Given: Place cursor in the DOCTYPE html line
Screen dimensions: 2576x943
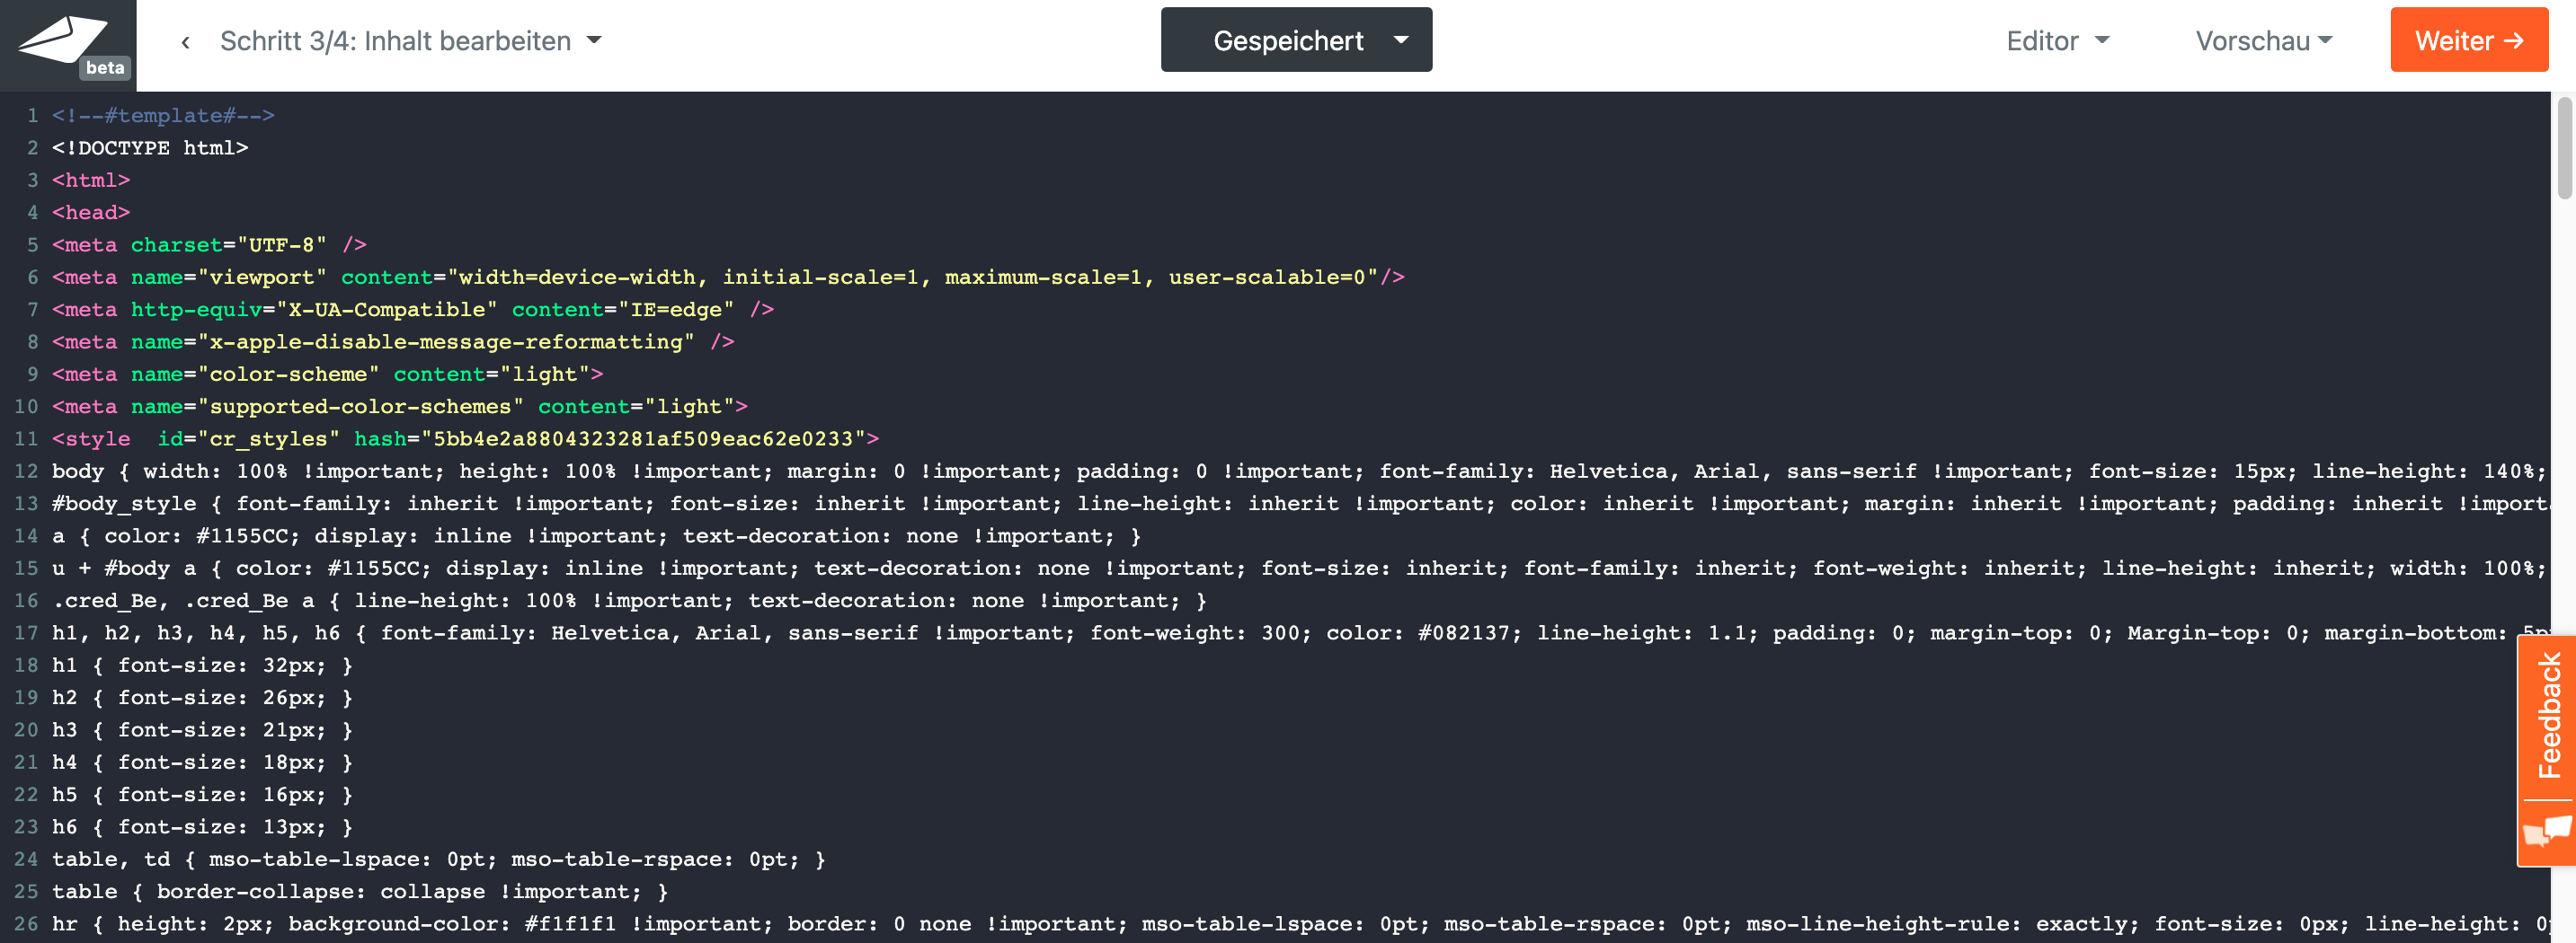Looking at the screenshot, I should pos(150,148).
